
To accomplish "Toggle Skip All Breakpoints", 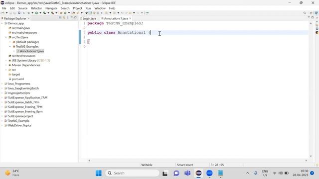I will coord(23,13).
